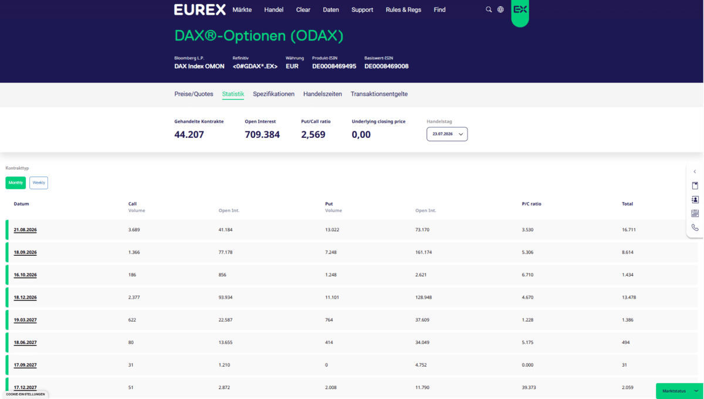Screen dimensions: 704x399
Task: Click the Basiswert-ISIN DE0008469008
Action: [x=387, y=66]
